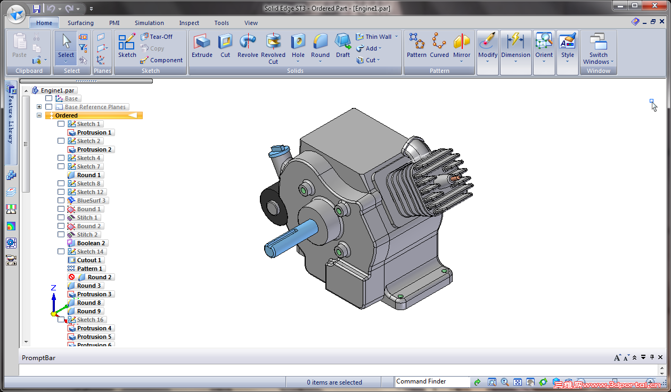The height and width of the screenshot is (392, 671).
Task: Click the Zoom magnifier status bar icon
Action: coord(504,382)
